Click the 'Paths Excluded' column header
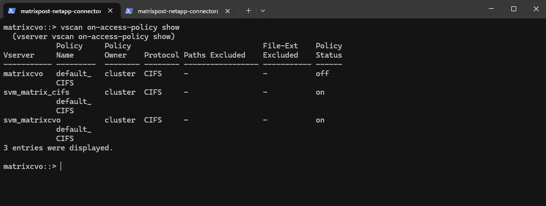546x206 pixels. 214,55
